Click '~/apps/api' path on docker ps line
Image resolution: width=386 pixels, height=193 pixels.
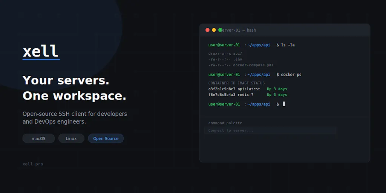point(259,75)
